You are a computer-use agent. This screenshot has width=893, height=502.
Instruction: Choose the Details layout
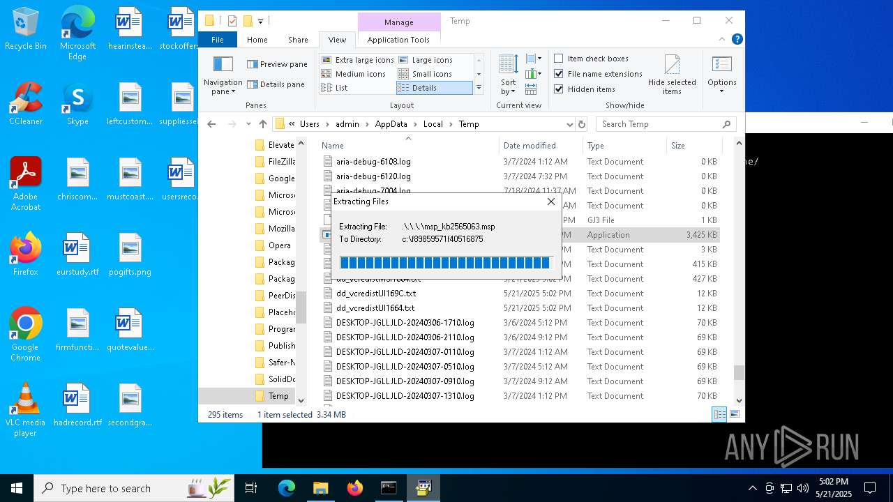click(434, 88)
